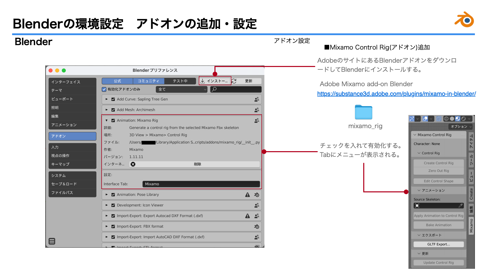Uncheck Import-Export: FBX format add-on
The width and height of the screenshot is (485, 273).
pyautogui.click(x=113, y=226)
